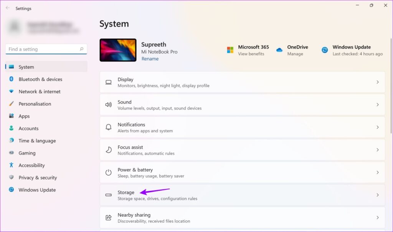
Task: Click the Find a setting search box
Action: click(x=46, y=49)
